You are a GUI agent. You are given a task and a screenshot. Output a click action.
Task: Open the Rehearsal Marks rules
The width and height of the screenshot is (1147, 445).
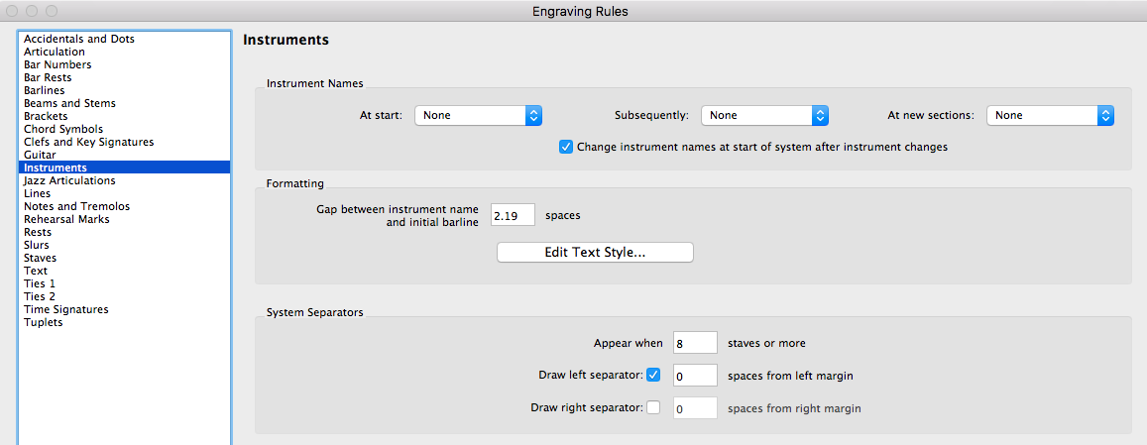(66, 219)
